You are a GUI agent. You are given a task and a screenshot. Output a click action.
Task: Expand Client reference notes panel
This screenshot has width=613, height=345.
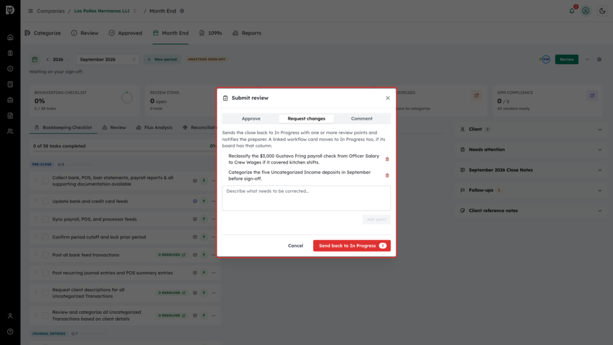click(x=532, y=210)
